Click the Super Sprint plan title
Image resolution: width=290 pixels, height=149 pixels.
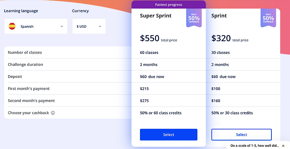156,16
